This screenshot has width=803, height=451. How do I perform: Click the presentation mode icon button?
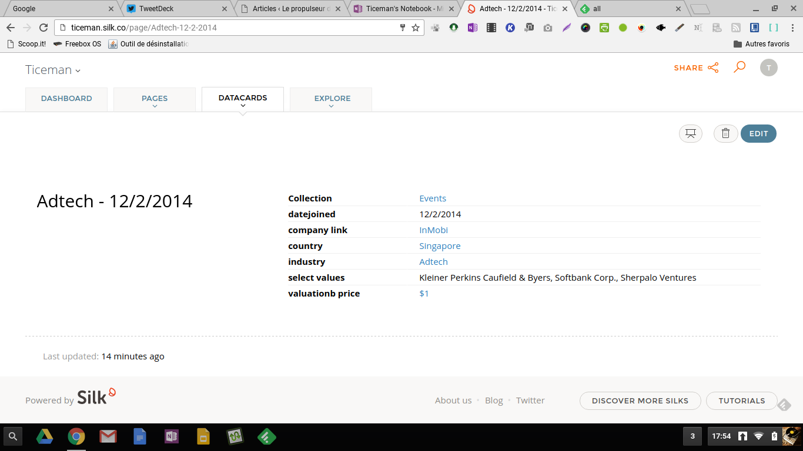pos(691,134)
